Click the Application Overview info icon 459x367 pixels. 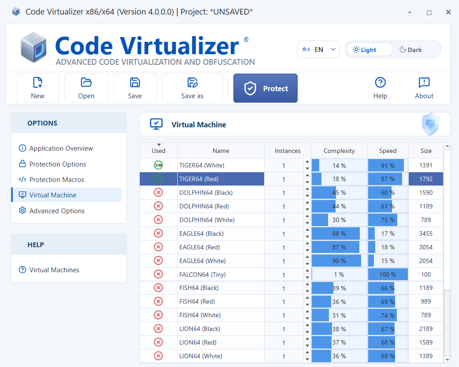(x=22, y=148)
